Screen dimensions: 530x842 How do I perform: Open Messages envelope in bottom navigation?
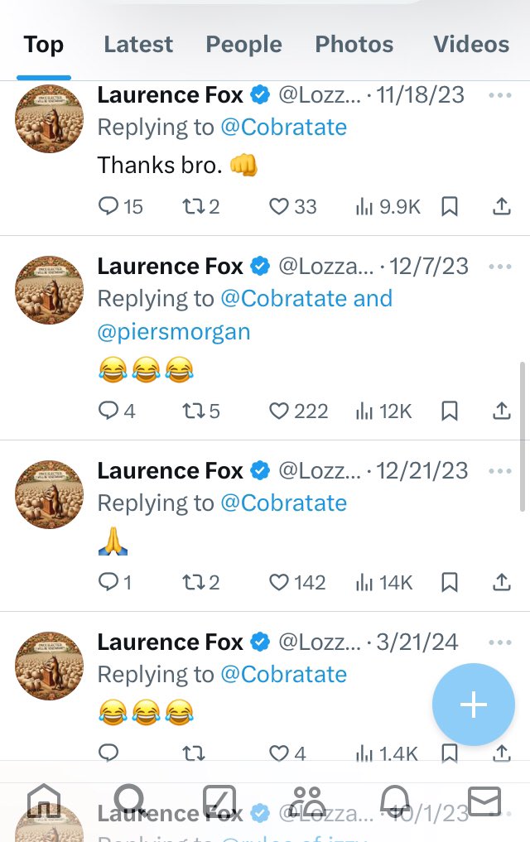tap(484, 801)
